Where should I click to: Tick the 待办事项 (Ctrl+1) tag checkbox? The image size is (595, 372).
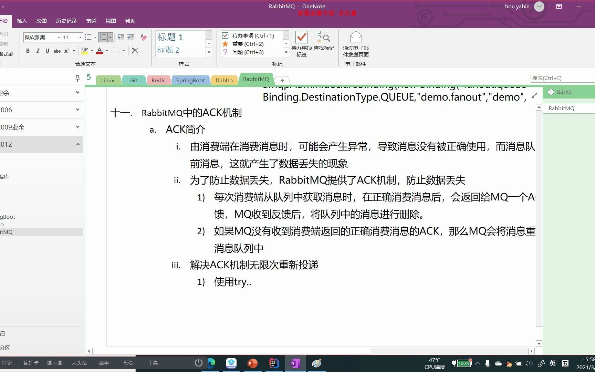coord(225,35)
